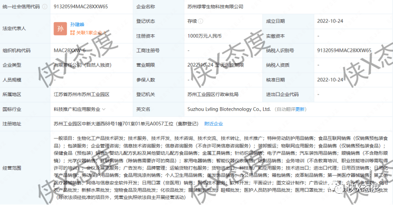393x205 pixels.
Task: Click the 企业类型 label
Action: 12,65
